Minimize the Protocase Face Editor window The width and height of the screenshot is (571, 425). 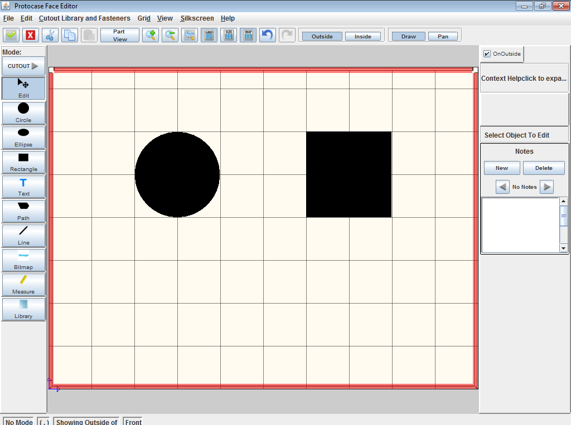coord(524,6)
